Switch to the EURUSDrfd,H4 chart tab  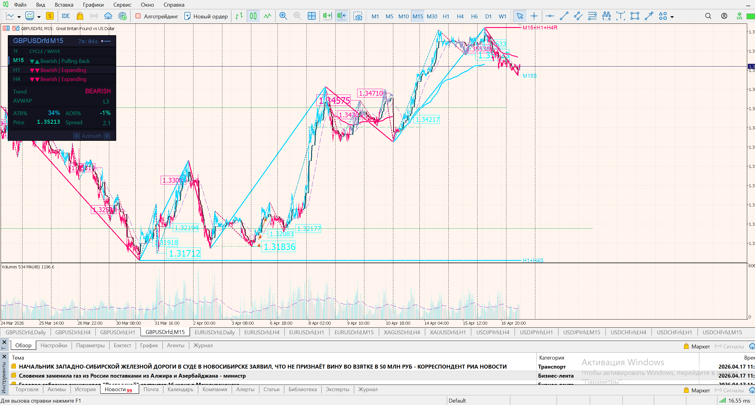[261, 332]
